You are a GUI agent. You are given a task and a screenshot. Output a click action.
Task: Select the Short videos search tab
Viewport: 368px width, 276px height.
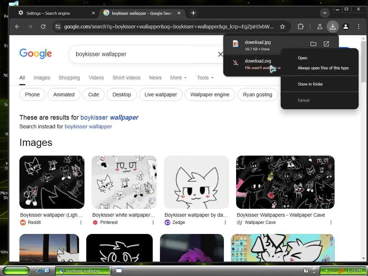click(126, 78)
